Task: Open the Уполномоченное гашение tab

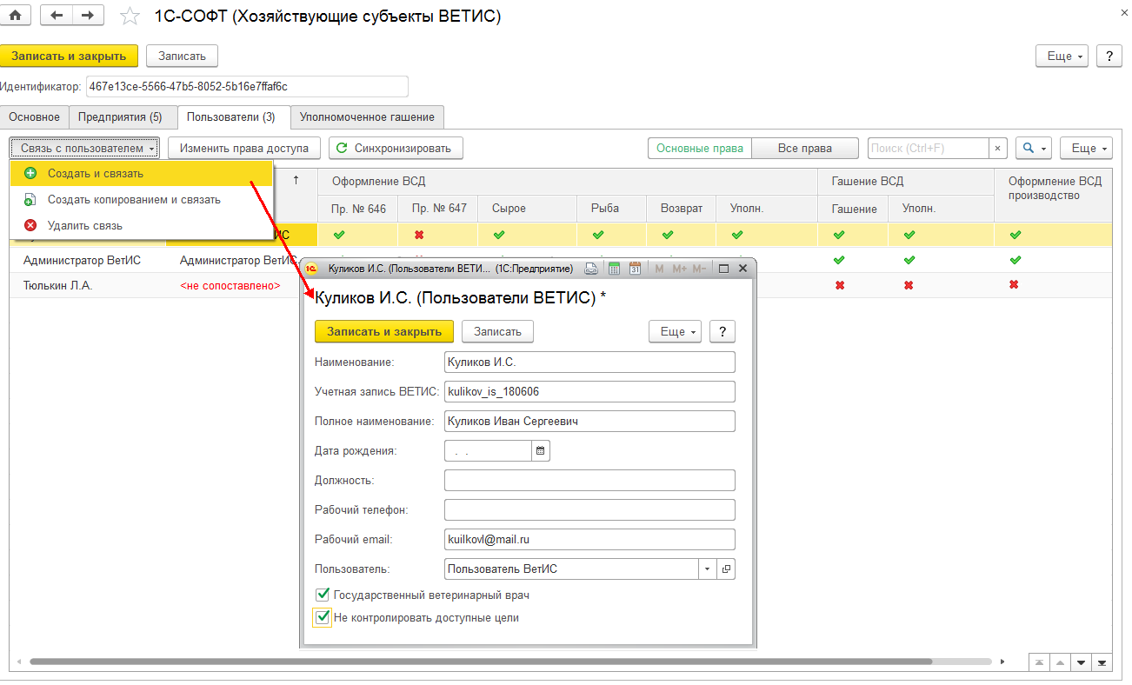Action: click(367, 116)
